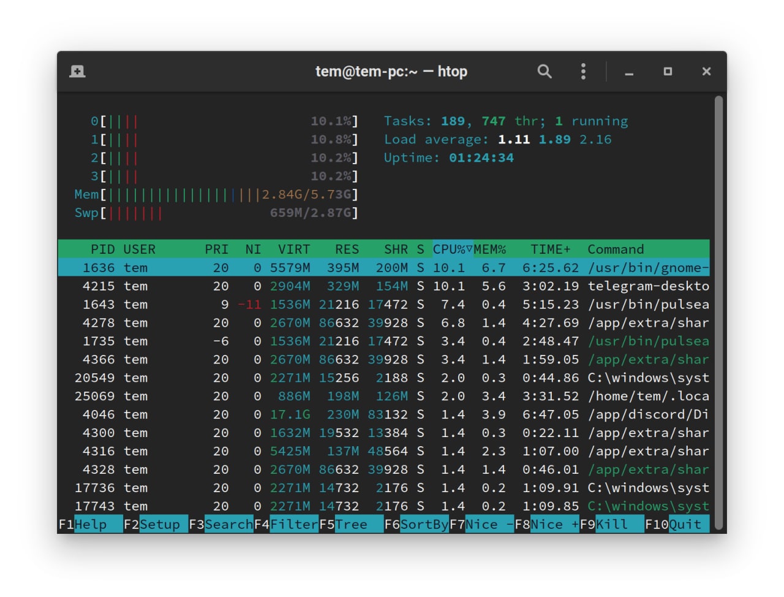Sort by MEM% column header
The image size is (784, 597).
[490, 249]
